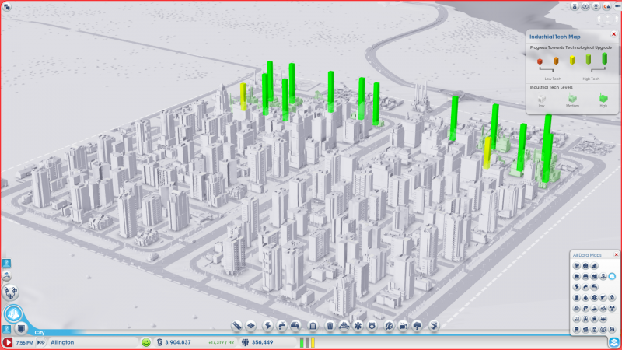Screen dimensions: 622x350
Task: Toggle the data layers button at bottom right
Action: coord(614,342)
